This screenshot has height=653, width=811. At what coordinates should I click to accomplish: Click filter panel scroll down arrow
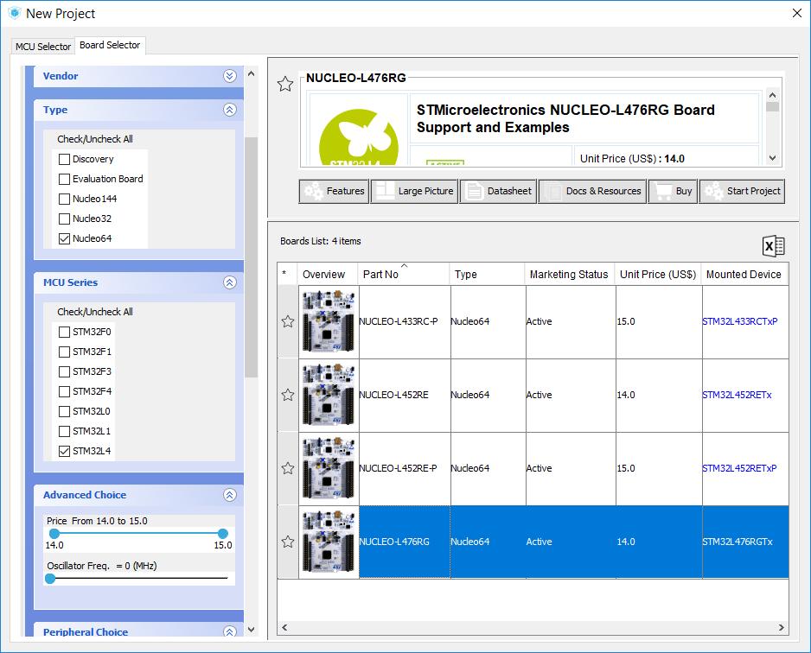[x=252, y=629]
